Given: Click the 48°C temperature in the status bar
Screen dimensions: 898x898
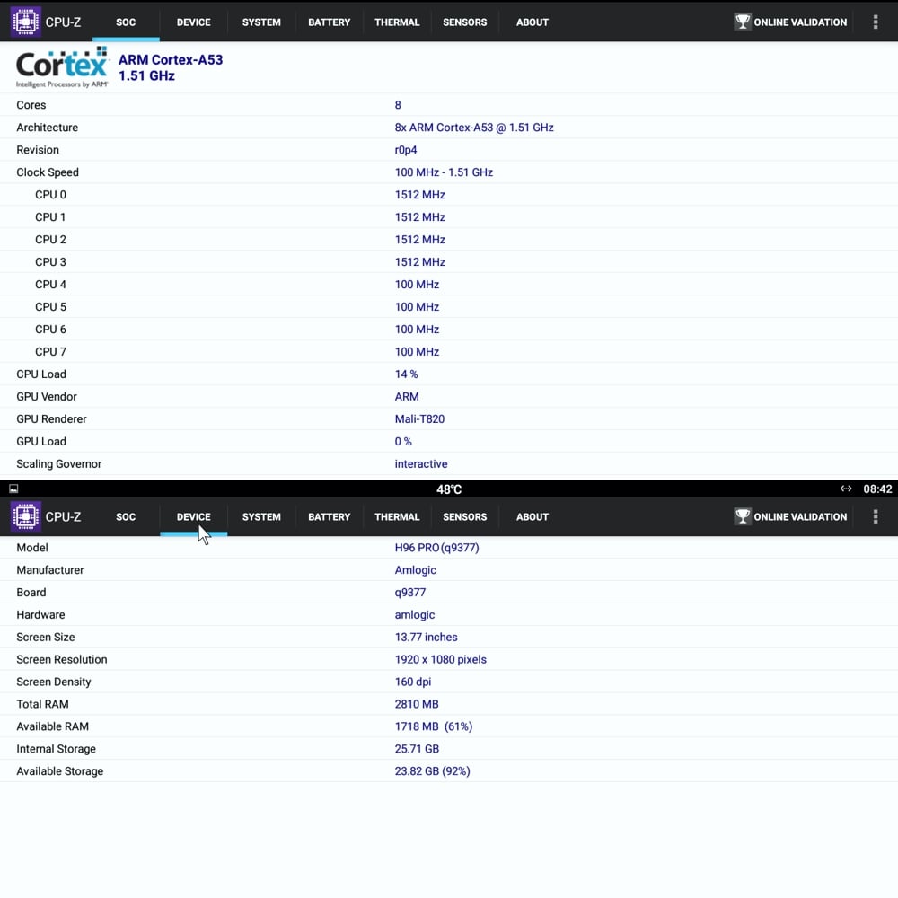Looking at the screenshot, I should [x=449, y=489].
